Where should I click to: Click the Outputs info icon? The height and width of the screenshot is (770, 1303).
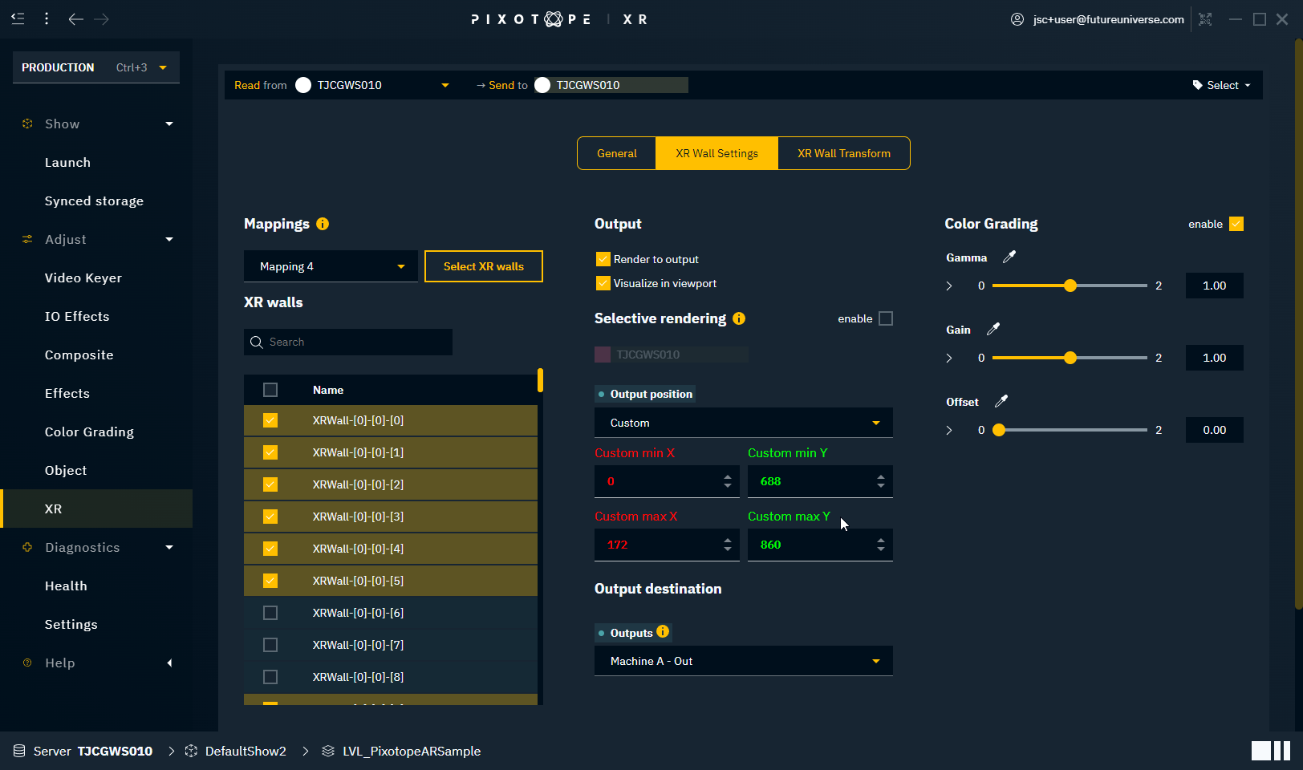tap(663, 632)
